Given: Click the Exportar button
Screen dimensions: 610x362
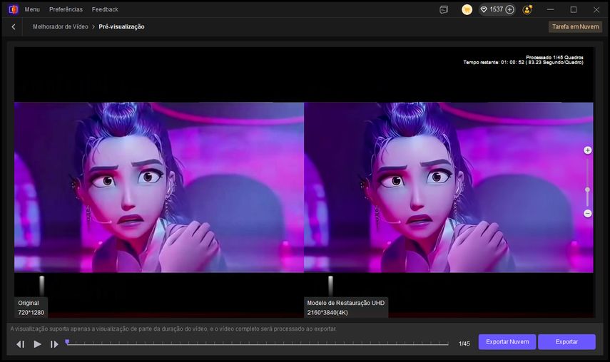Looking at the screenshot, I should coord(566,342).
